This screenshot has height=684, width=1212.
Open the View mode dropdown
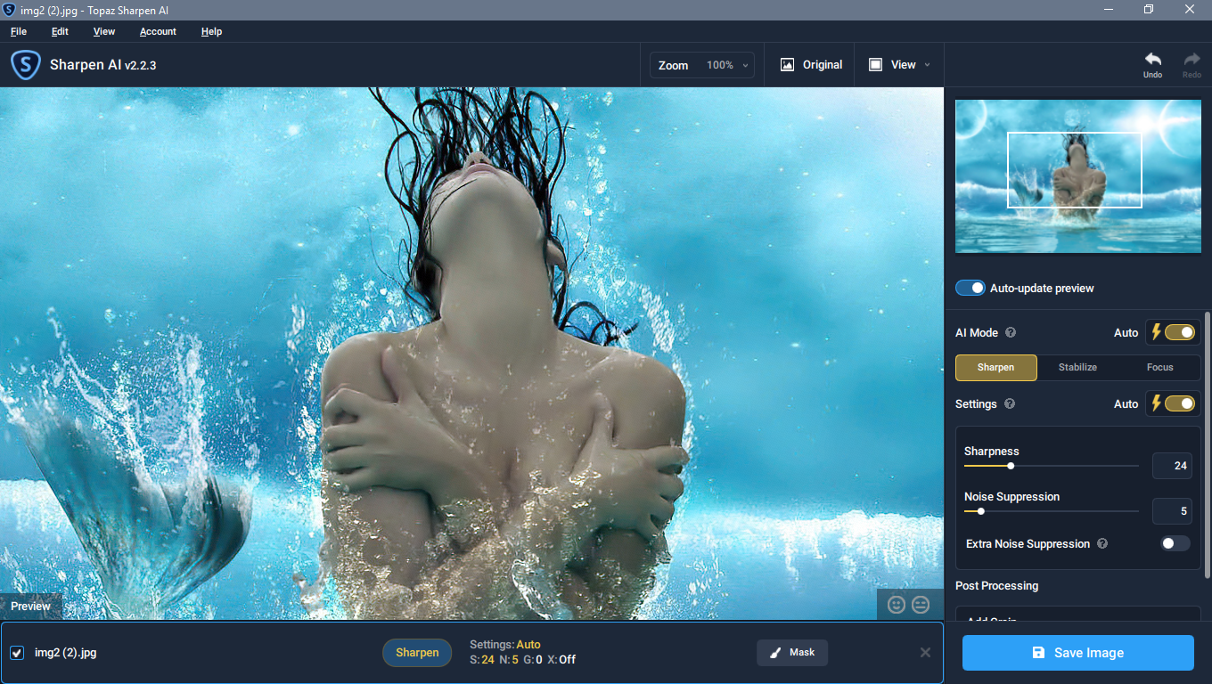coord(899,65)
